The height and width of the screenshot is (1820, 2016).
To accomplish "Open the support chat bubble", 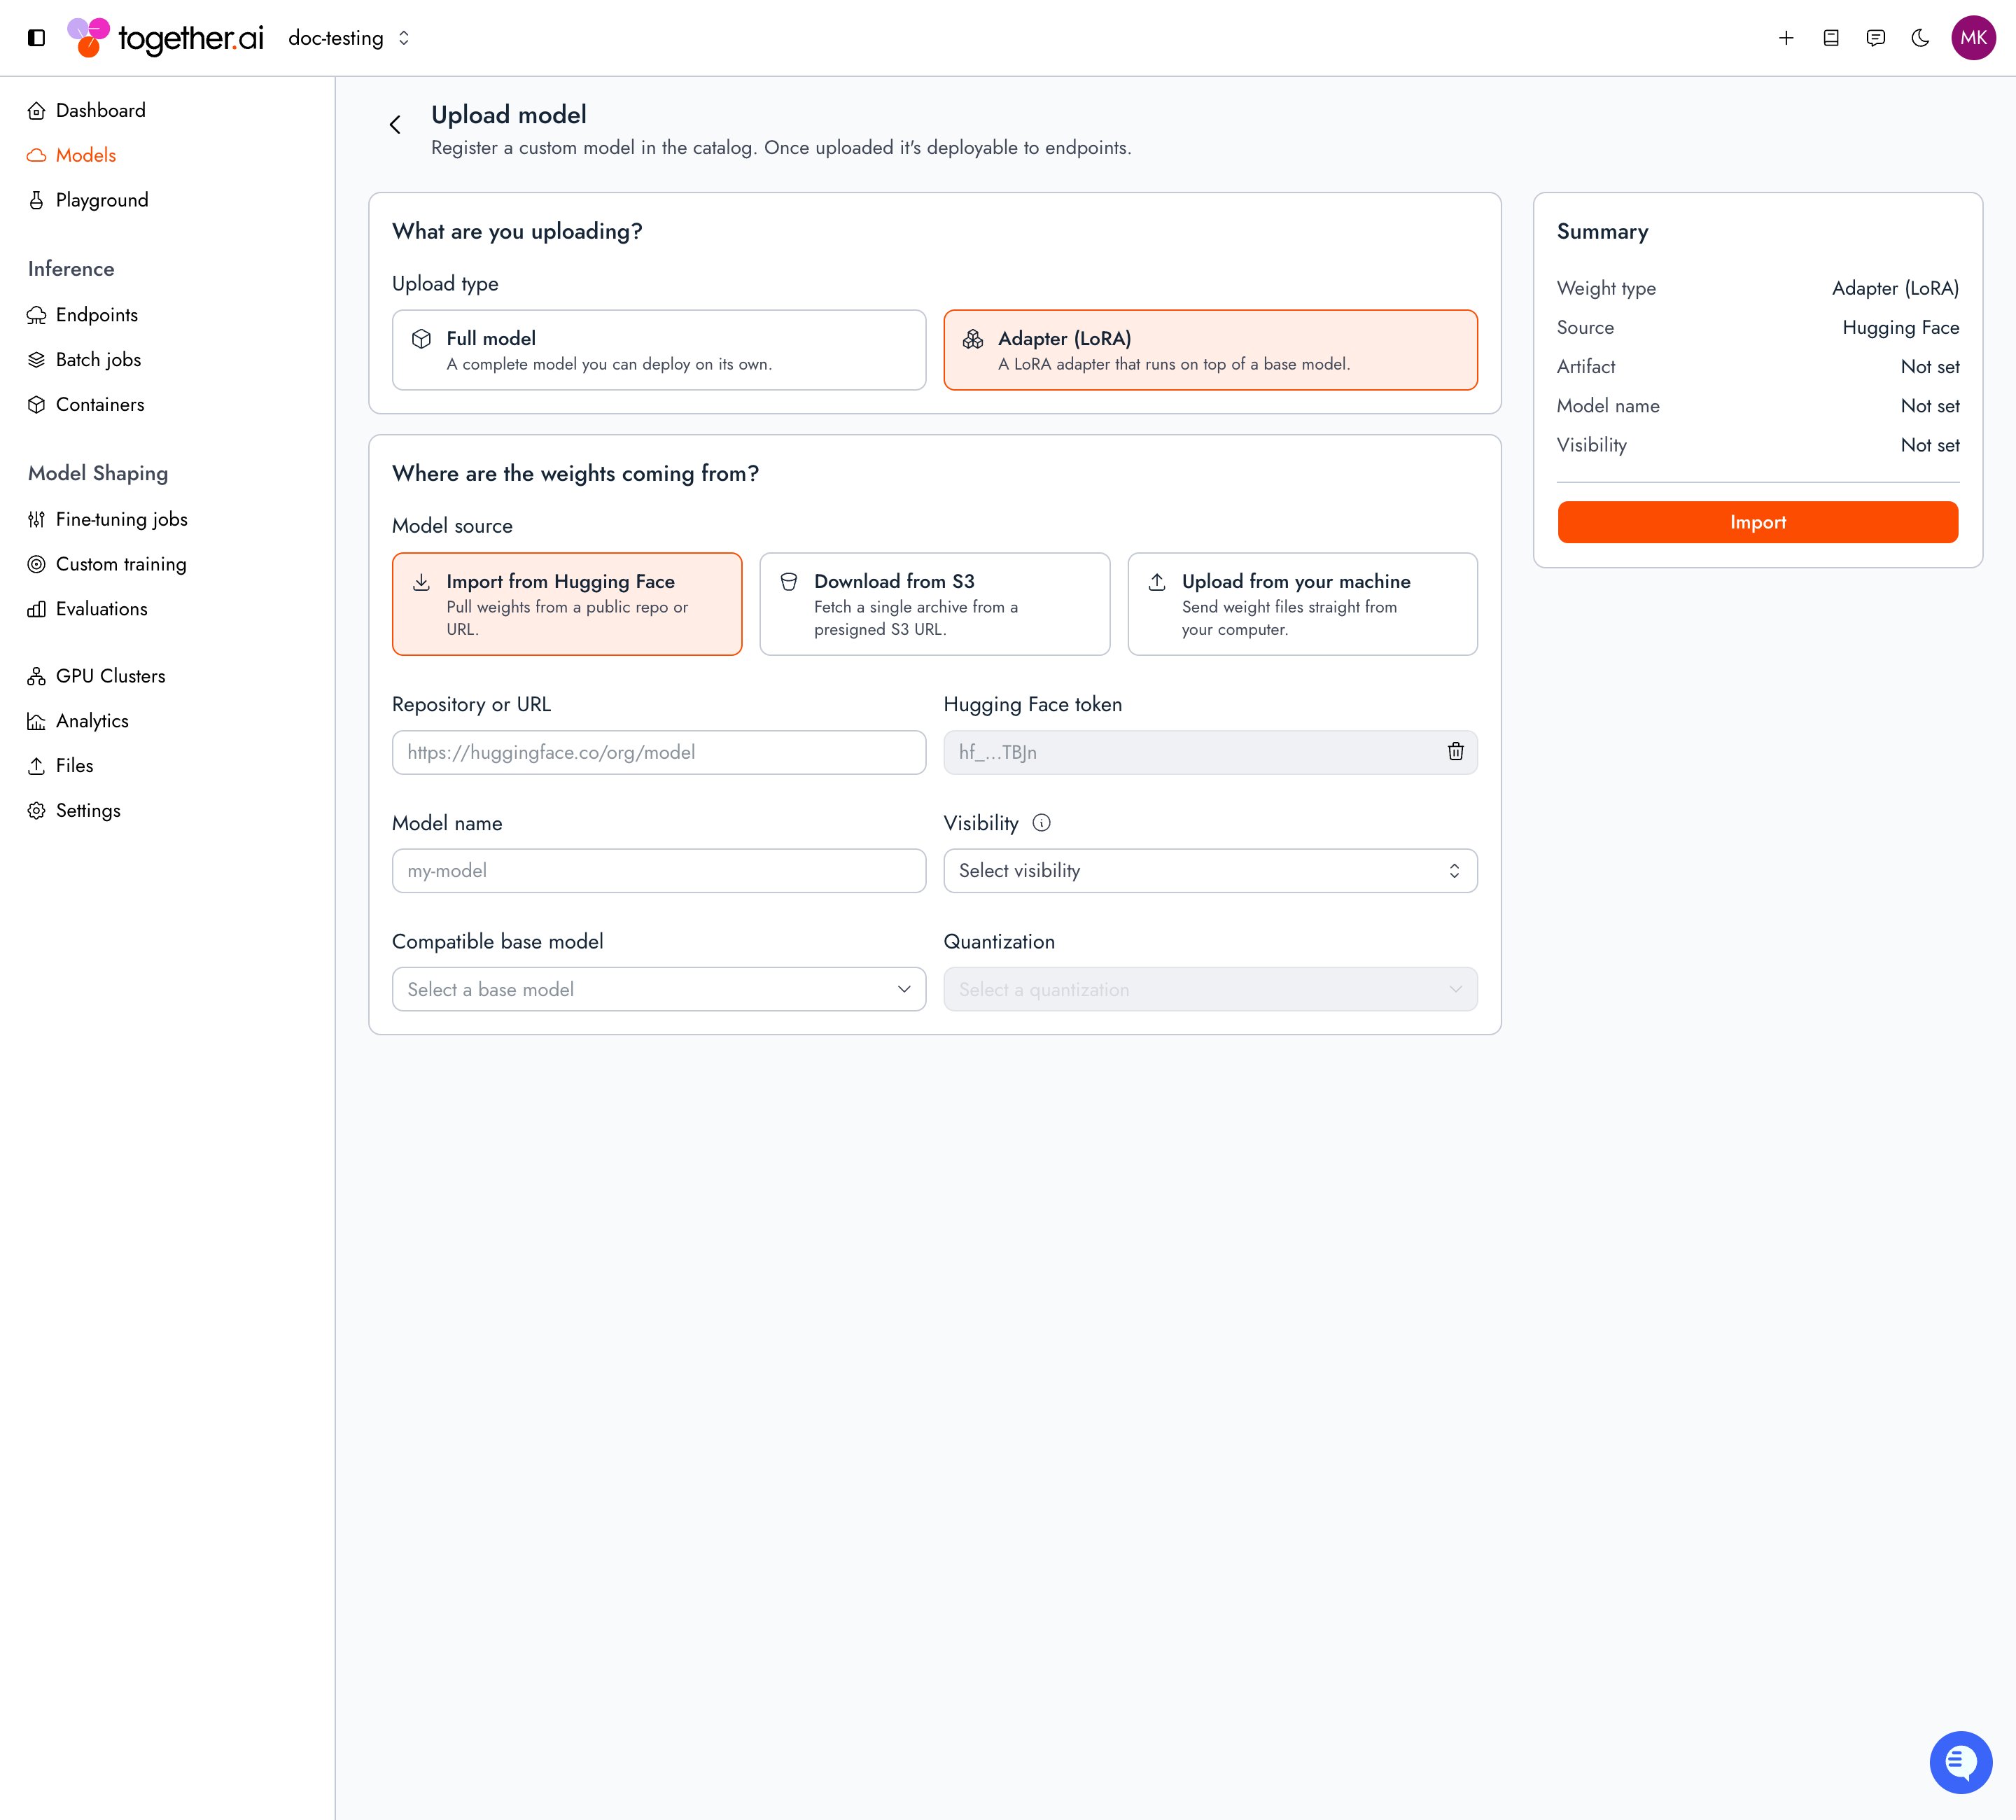I will tap(1960, 1763).
